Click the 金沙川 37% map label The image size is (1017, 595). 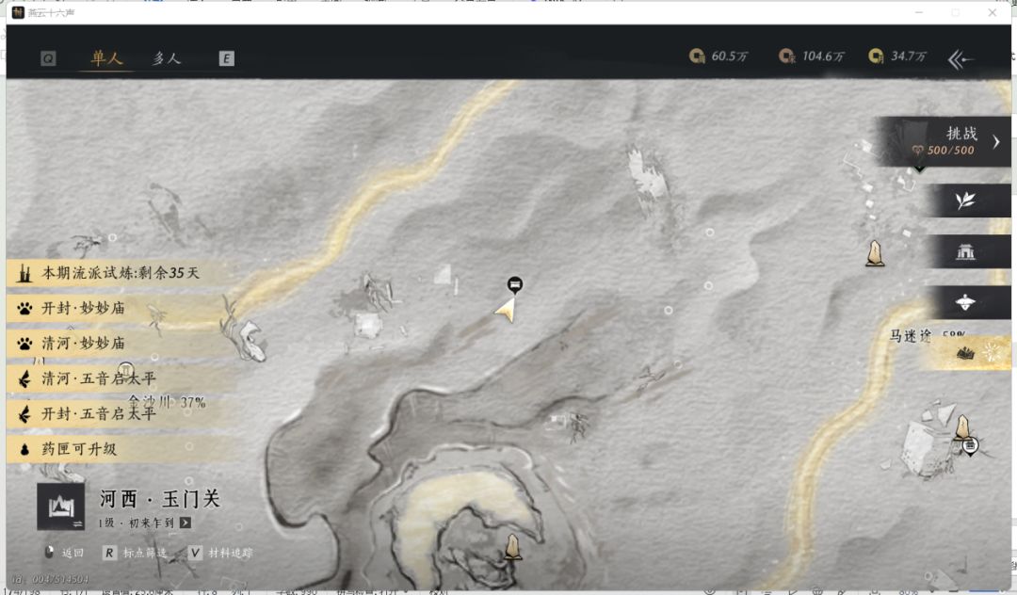tap(167, 402)
